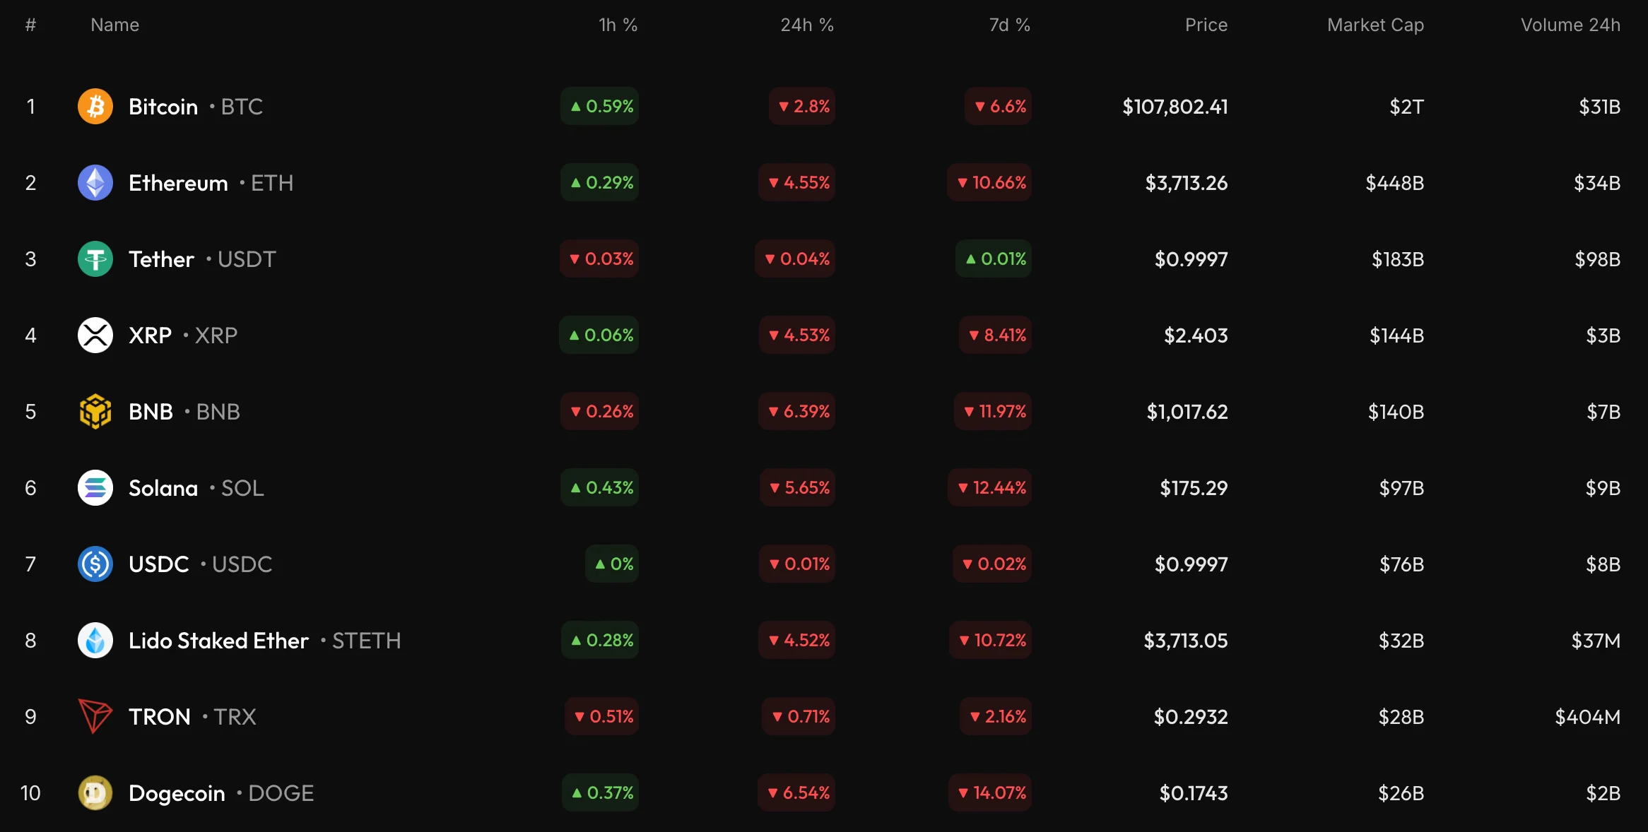Sort table by 7d % column
The image size is (1648, 832).
pyautogui.click(x=1009, y=25)
